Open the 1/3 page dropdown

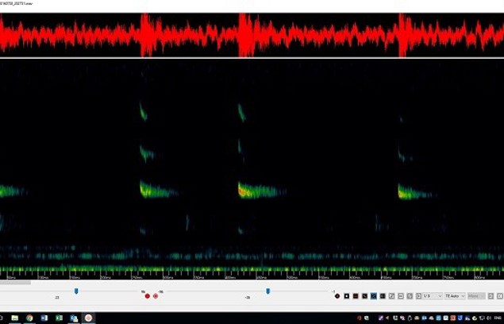[x=432, y=296]
